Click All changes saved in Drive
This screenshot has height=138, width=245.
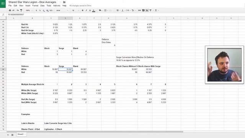coord(80,6)
